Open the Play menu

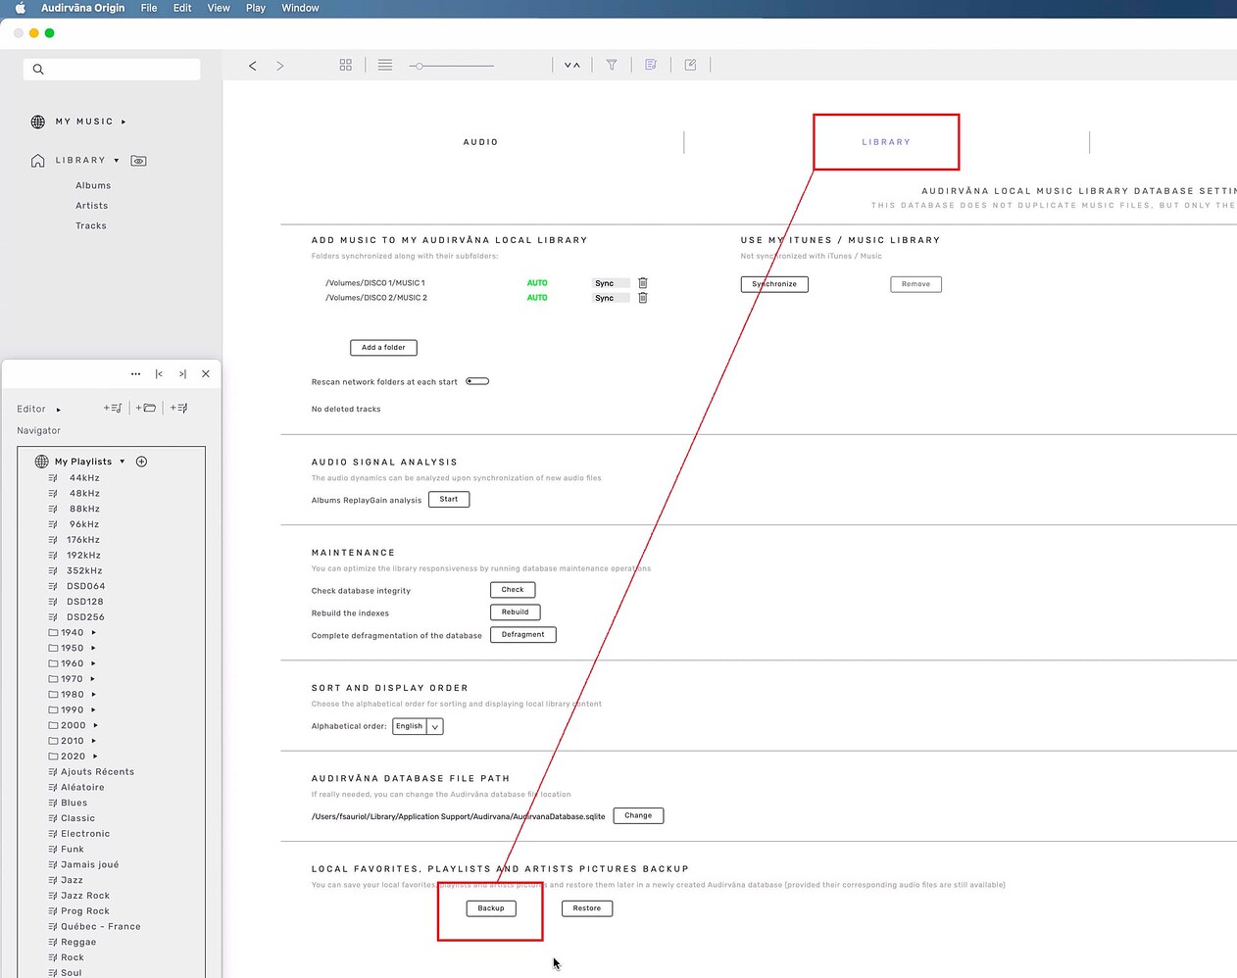pos(256,8)
